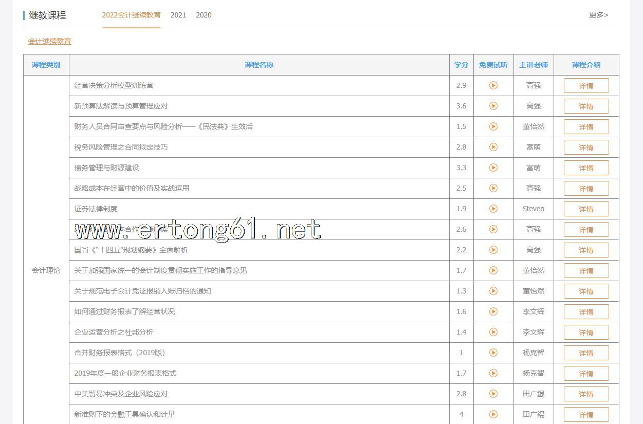Open 详情 for 国资《"十四五"规划纲要》全面解析

click(586, 250)
